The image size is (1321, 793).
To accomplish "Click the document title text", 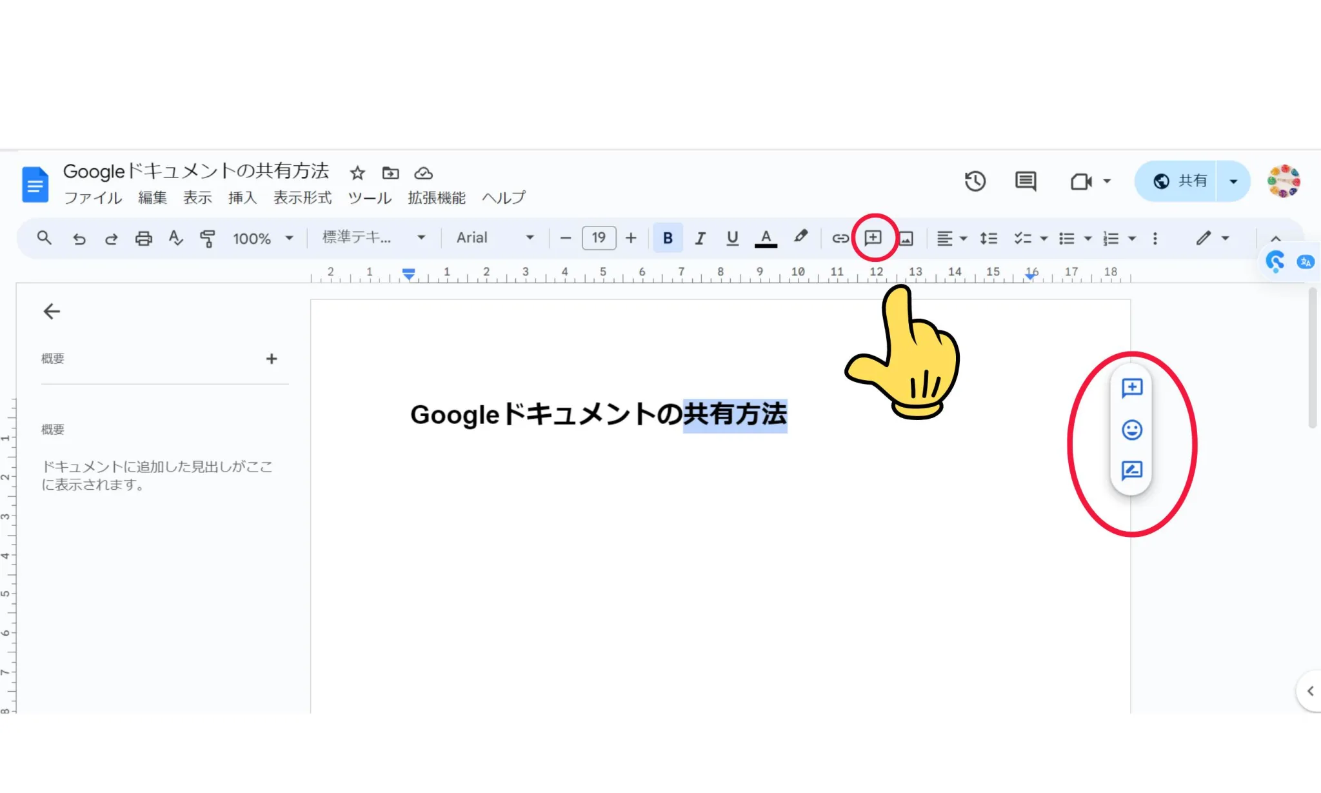I will [x=196, y=172].
